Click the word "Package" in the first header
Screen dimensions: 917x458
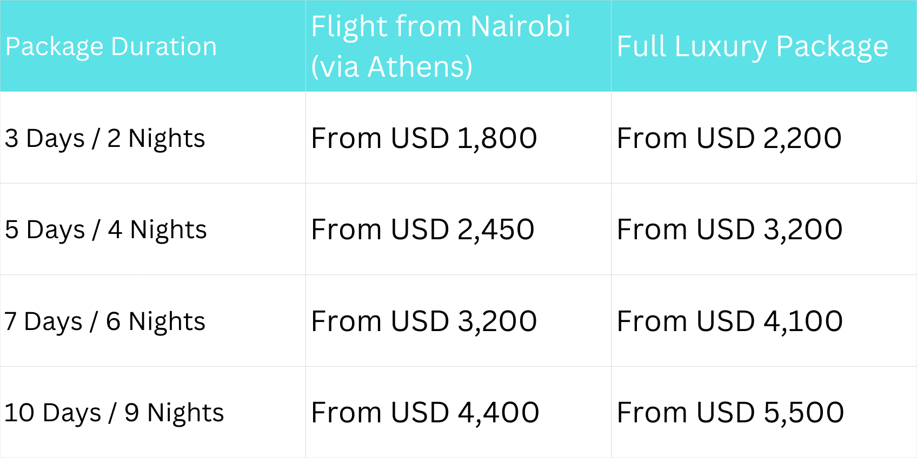click(54, 47)
